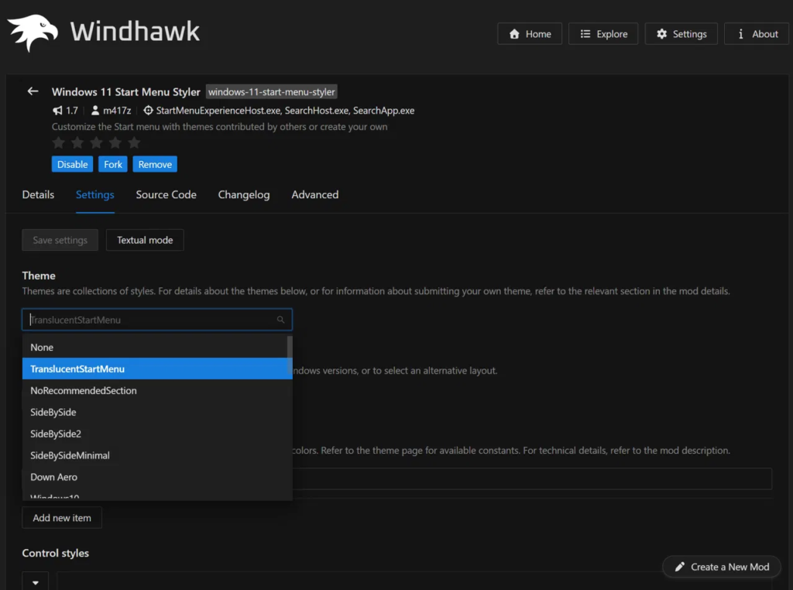Fork the mod
Viewport: 793px width, 590px height.
coord(113,164)
